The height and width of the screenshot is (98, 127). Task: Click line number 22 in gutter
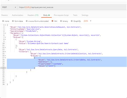pyautogui.click(x=3, y=68)
